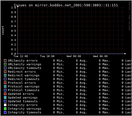Select the Redirect timeouts legend label

[24, 79]
